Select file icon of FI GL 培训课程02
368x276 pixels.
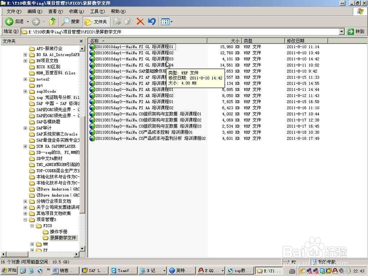click(92, 53)
